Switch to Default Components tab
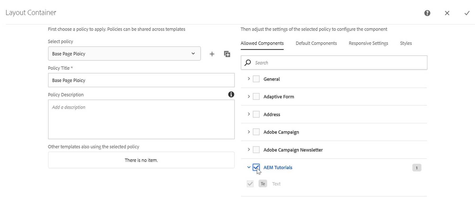Viewport: 475px width, 197px height. [x=316, y=43]
